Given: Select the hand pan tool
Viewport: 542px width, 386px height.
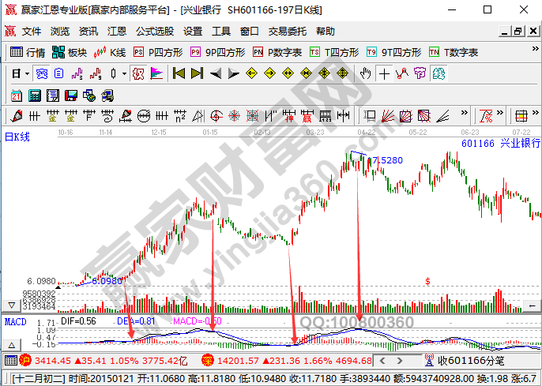Looking at the screenshot, I should [x=365, y=73].
